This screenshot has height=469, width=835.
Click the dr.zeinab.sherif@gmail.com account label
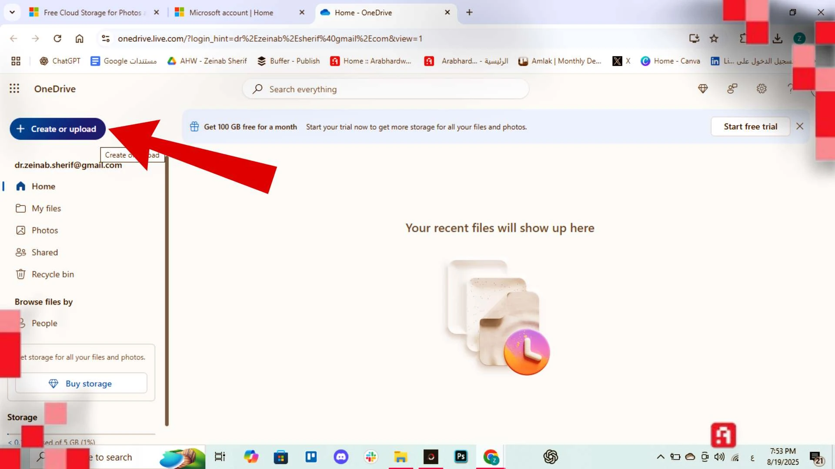coord(68,165)
